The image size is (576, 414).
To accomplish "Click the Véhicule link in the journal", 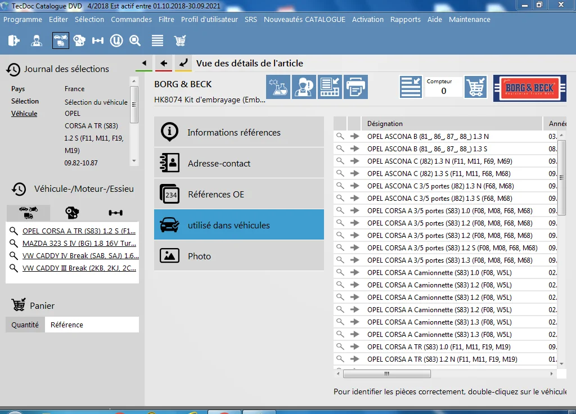I will click(x=24, y=114).
